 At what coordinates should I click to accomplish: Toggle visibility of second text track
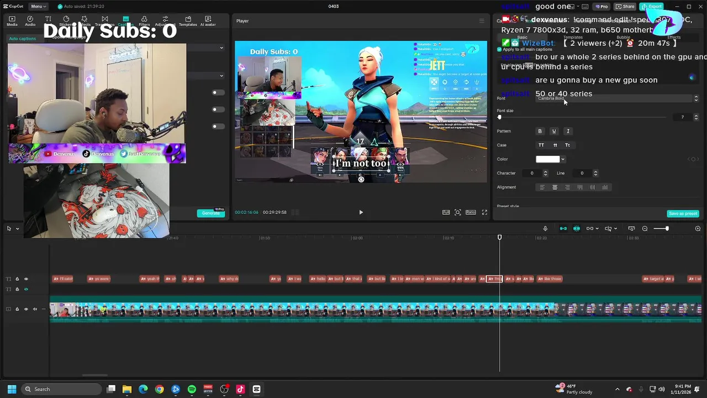pos(26,289)
